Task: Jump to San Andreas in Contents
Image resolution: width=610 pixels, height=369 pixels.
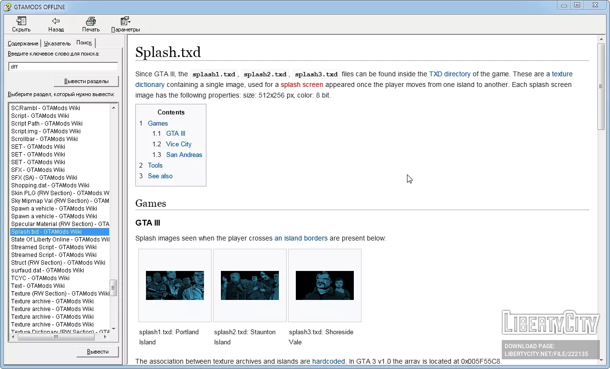Action: coord(184,155)
